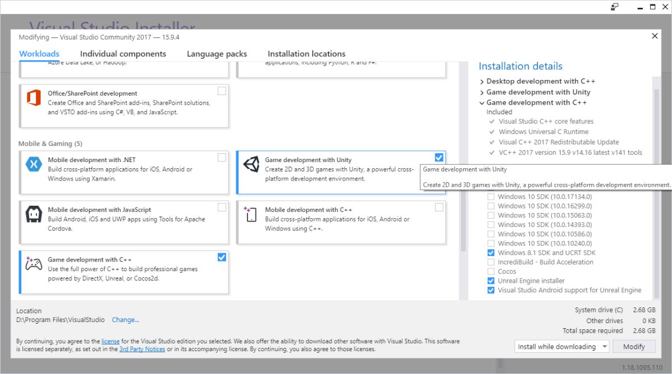
Task: Uncheck Game development with C++ workload
Action: point(222,257)
